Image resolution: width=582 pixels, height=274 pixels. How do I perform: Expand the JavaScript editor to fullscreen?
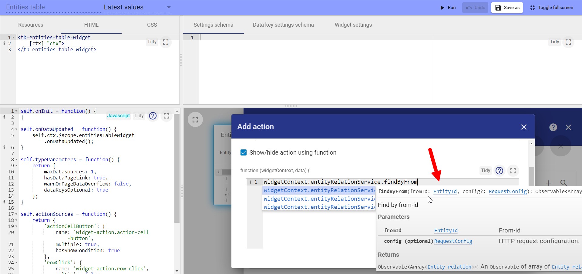pyautogui.click(x=166, y=116)
